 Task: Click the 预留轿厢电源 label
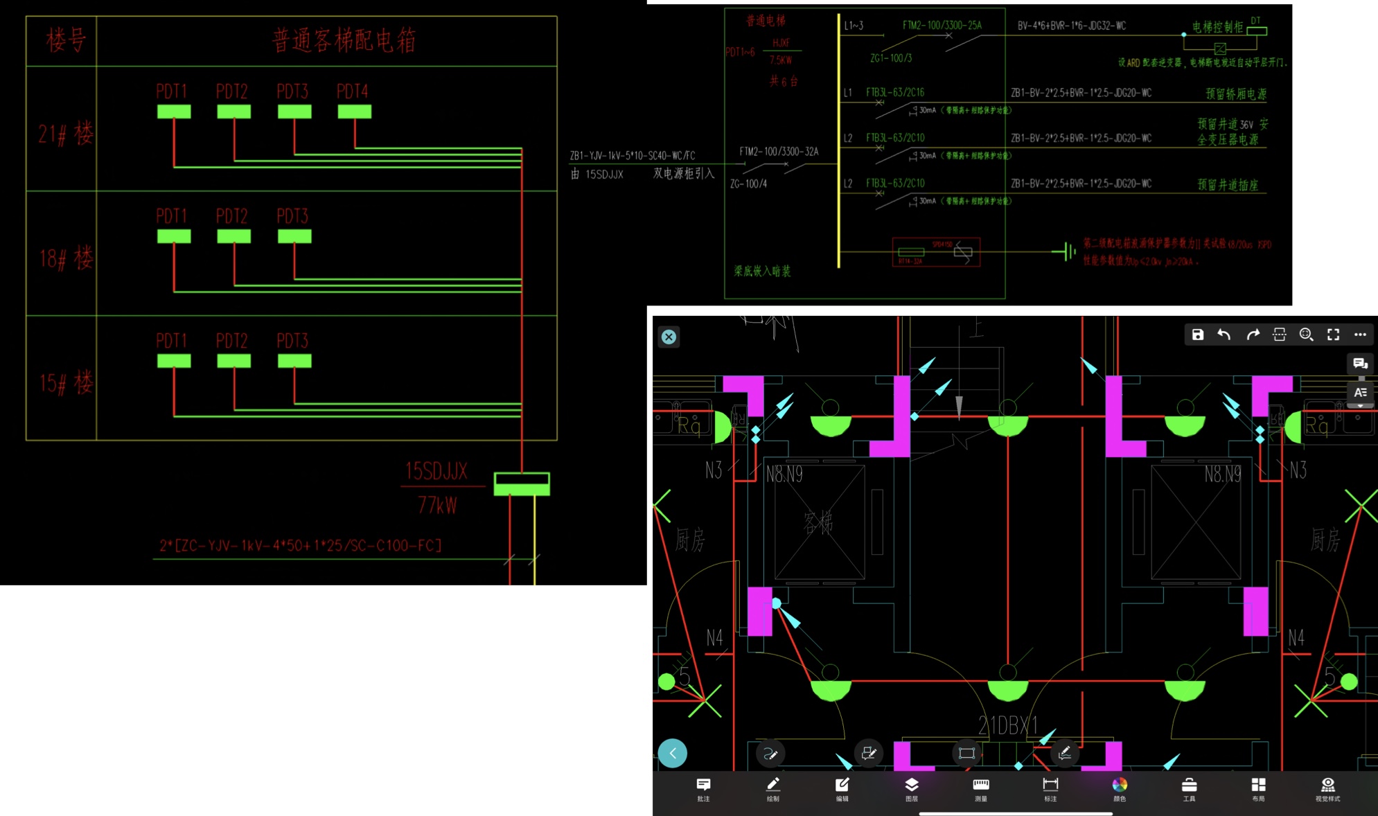pos(1236,94)
